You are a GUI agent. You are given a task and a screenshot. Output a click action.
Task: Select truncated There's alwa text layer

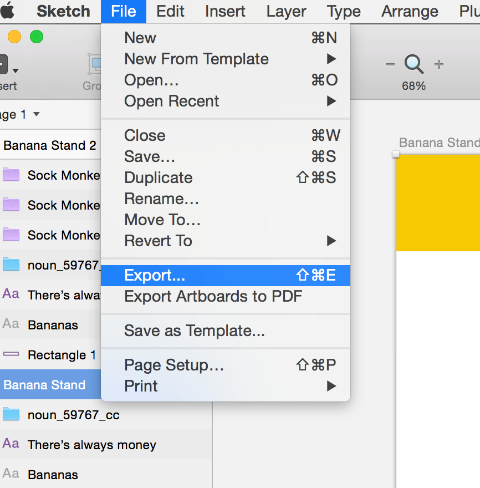point(50,295)
